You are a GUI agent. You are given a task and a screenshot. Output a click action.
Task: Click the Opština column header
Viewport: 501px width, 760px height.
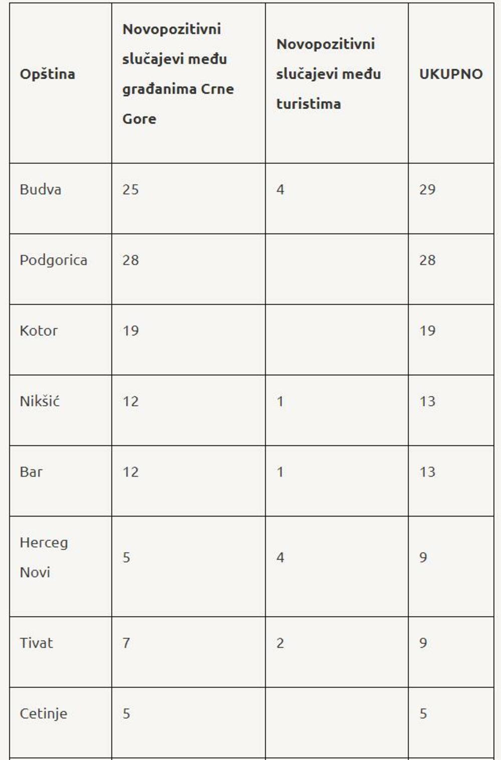(x=48, y=74)
